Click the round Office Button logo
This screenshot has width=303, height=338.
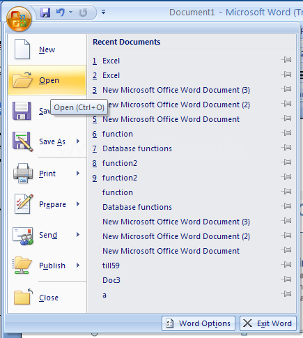[x=19, y=19]
